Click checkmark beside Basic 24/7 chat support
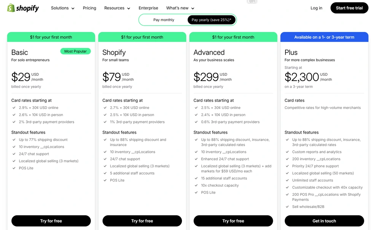371x230 pixels. (14, 154)
